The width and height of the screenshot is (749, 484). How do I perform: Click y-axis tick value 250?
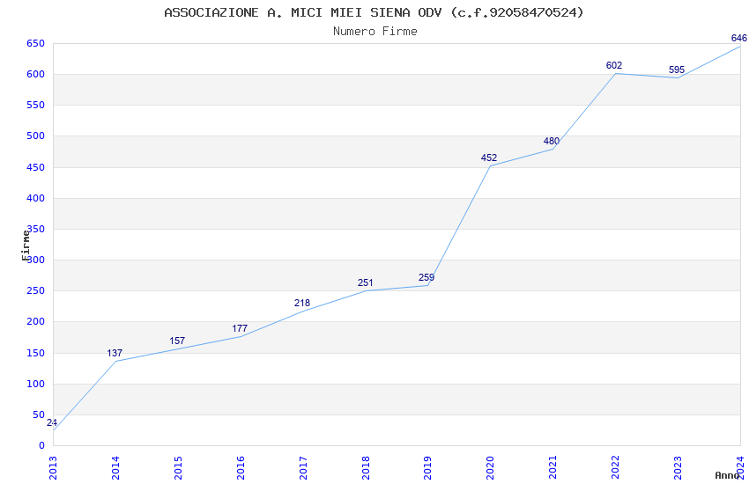[x=36, y=290]
